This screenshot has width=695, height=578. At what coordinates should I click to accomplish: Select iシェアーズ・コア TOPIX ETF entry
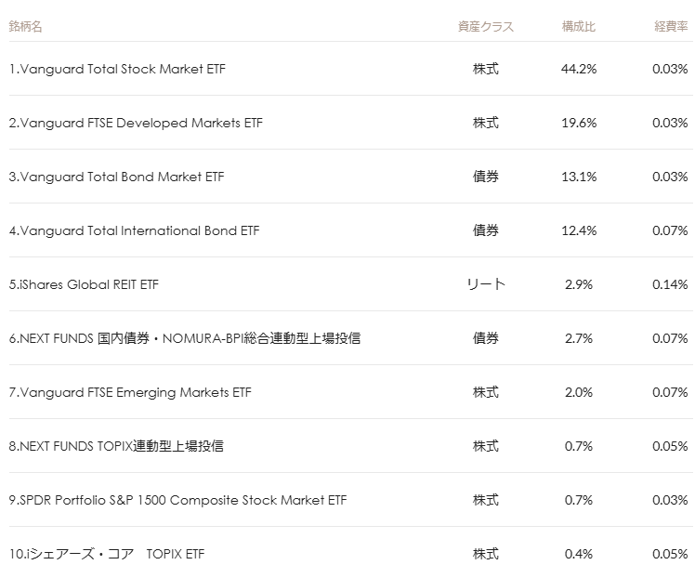click(x=107, y=554)
